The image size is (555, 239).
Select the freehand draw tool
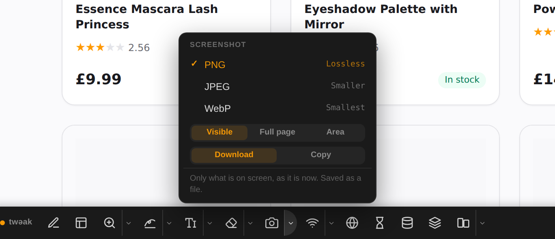tap(150, 223)
